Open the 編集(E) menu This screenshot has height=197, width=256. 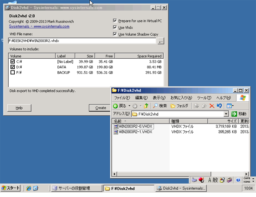141,98
